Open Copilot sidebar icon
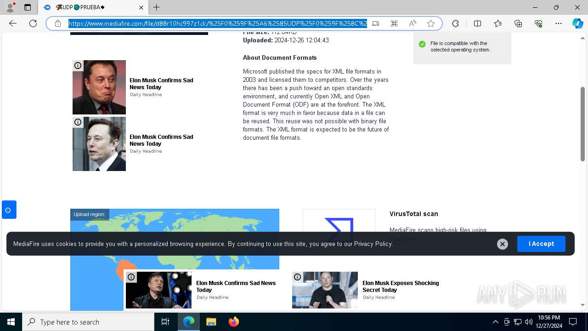588x331 pixels. pos(577,23)
